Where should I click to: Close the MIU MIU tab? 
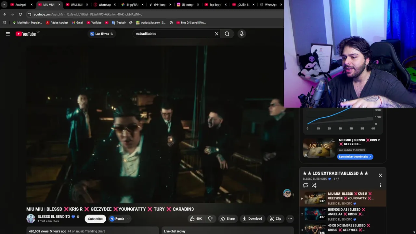(x=59, y=5)
